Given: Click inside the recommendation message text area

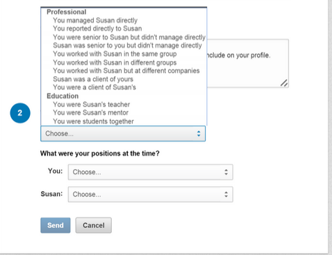Looking at the screenshot, I should [x=248, y=64].
